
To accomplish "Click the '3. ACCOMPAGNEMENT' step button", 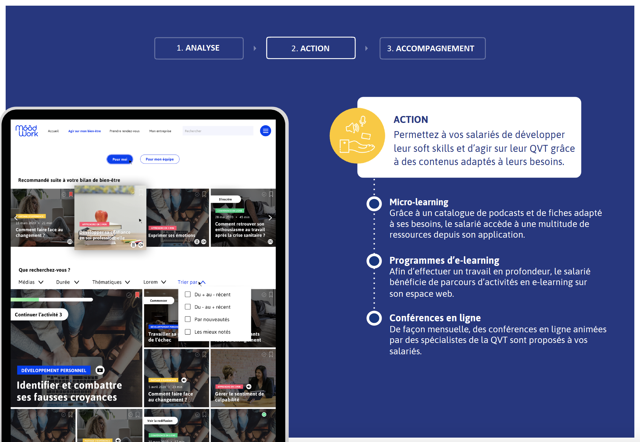I will pos(432,48).
